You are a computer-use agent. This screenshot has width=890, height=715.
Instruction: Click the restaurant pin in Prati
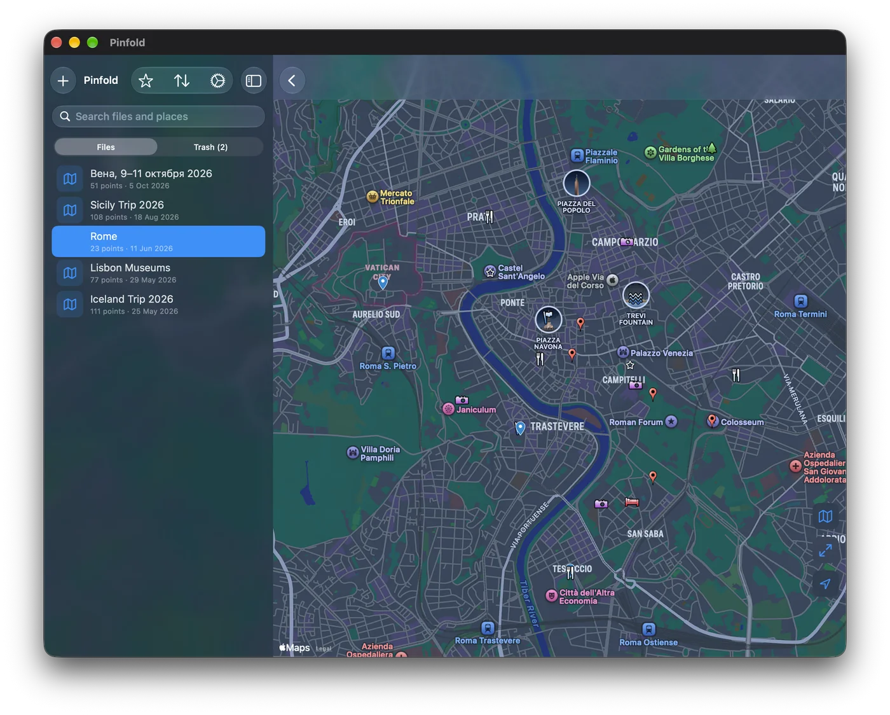pyautogui.click(x=489, y=217)
